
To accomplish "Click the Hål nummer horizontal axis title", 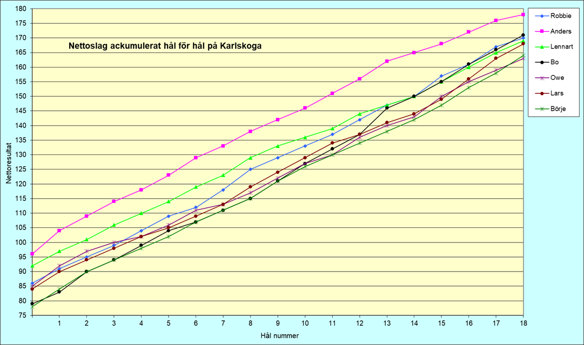I will pos(278,336).
